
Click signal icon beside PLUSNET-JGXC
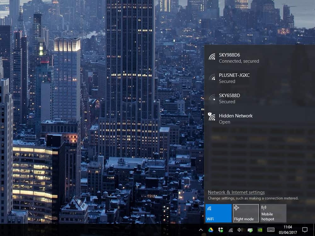212,77
